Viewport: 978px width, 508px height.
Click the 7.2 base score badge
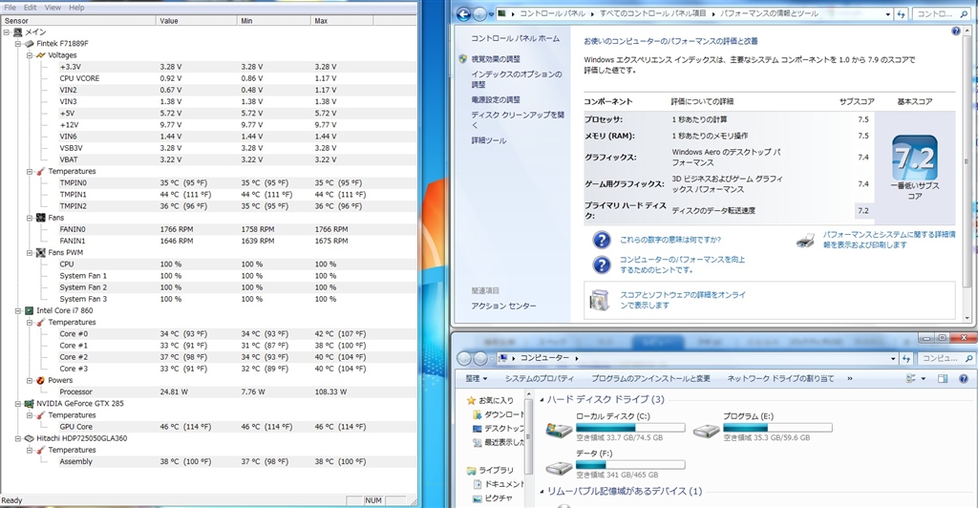[x=914, y=154]
